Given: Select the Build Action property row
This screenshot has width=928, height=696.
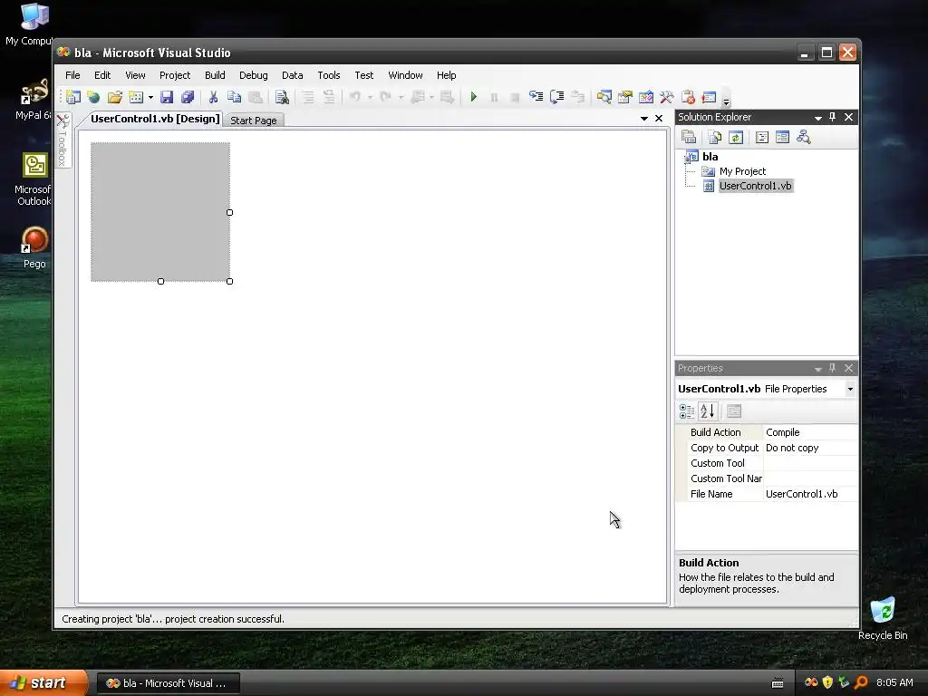Looking at the screenshot, I should [x=767, y=432].
